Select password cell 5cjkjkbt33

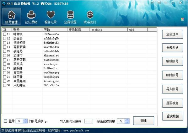(x=51, y=43)
